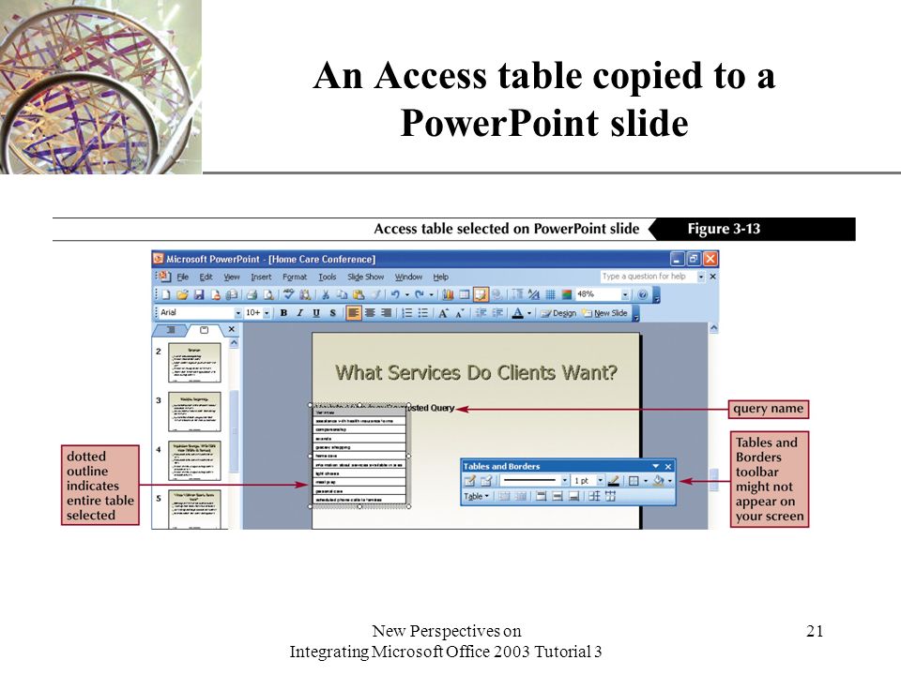This screenshot has height=675, width=901.
Task: Click the font color A swatch
Action: tap(518, 313)
